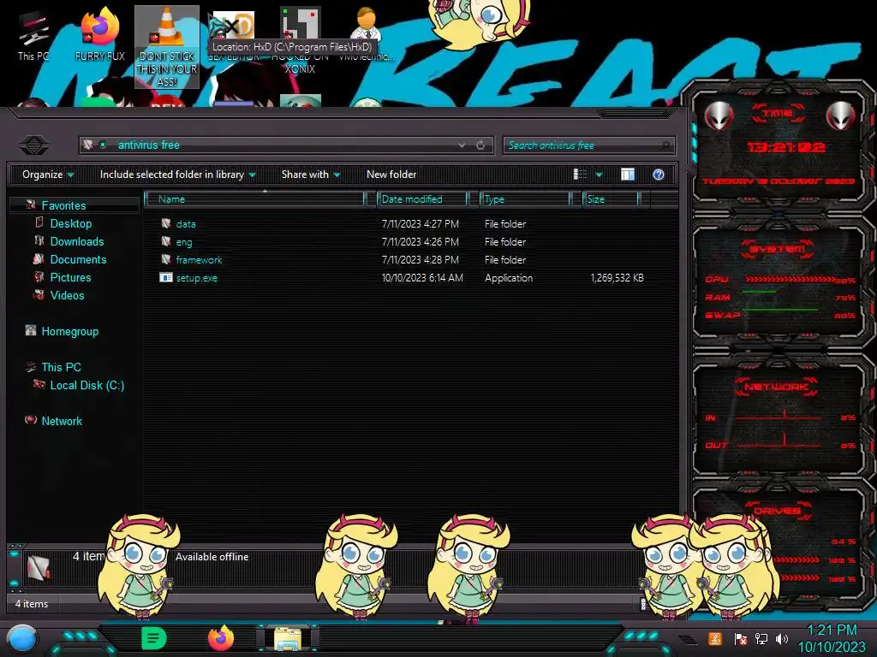Screen dimensions: 877x657
Task: Expand Include selected folder in library menu
Action: 178,175
